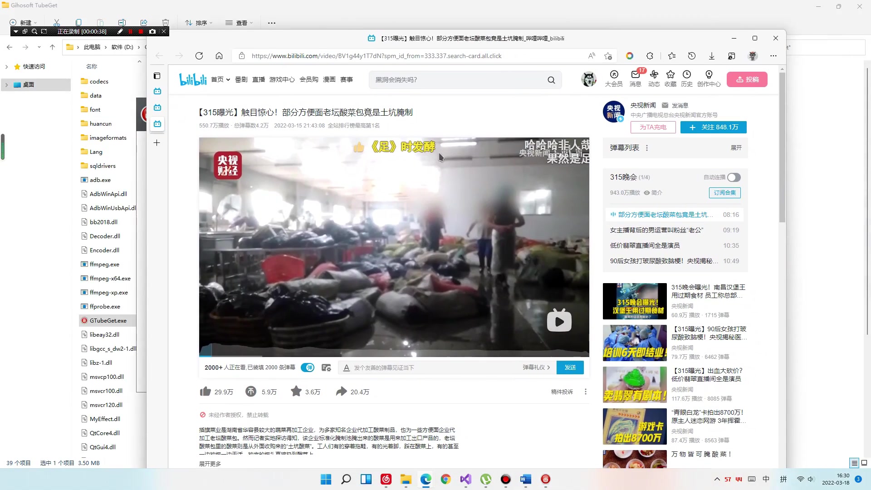Expand 快速访问 tree node
Viewport: 871px width, 490px height.
6,67
